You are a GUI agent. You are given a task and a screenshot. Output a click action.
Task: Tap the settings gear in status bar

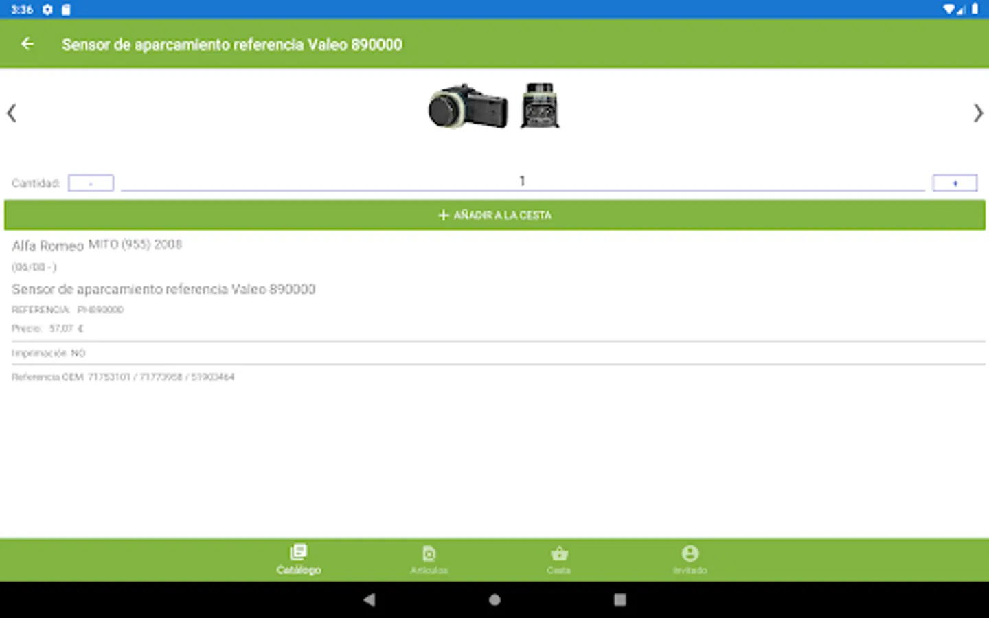(47, 10)
